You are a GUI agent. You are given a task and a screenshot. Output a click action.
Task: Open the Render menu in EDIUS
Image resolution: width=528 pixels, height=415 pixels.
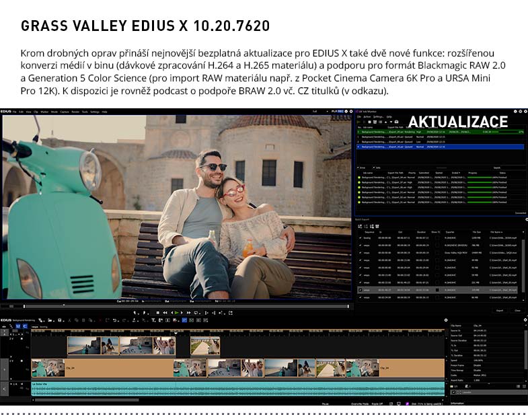click(75, 112)
